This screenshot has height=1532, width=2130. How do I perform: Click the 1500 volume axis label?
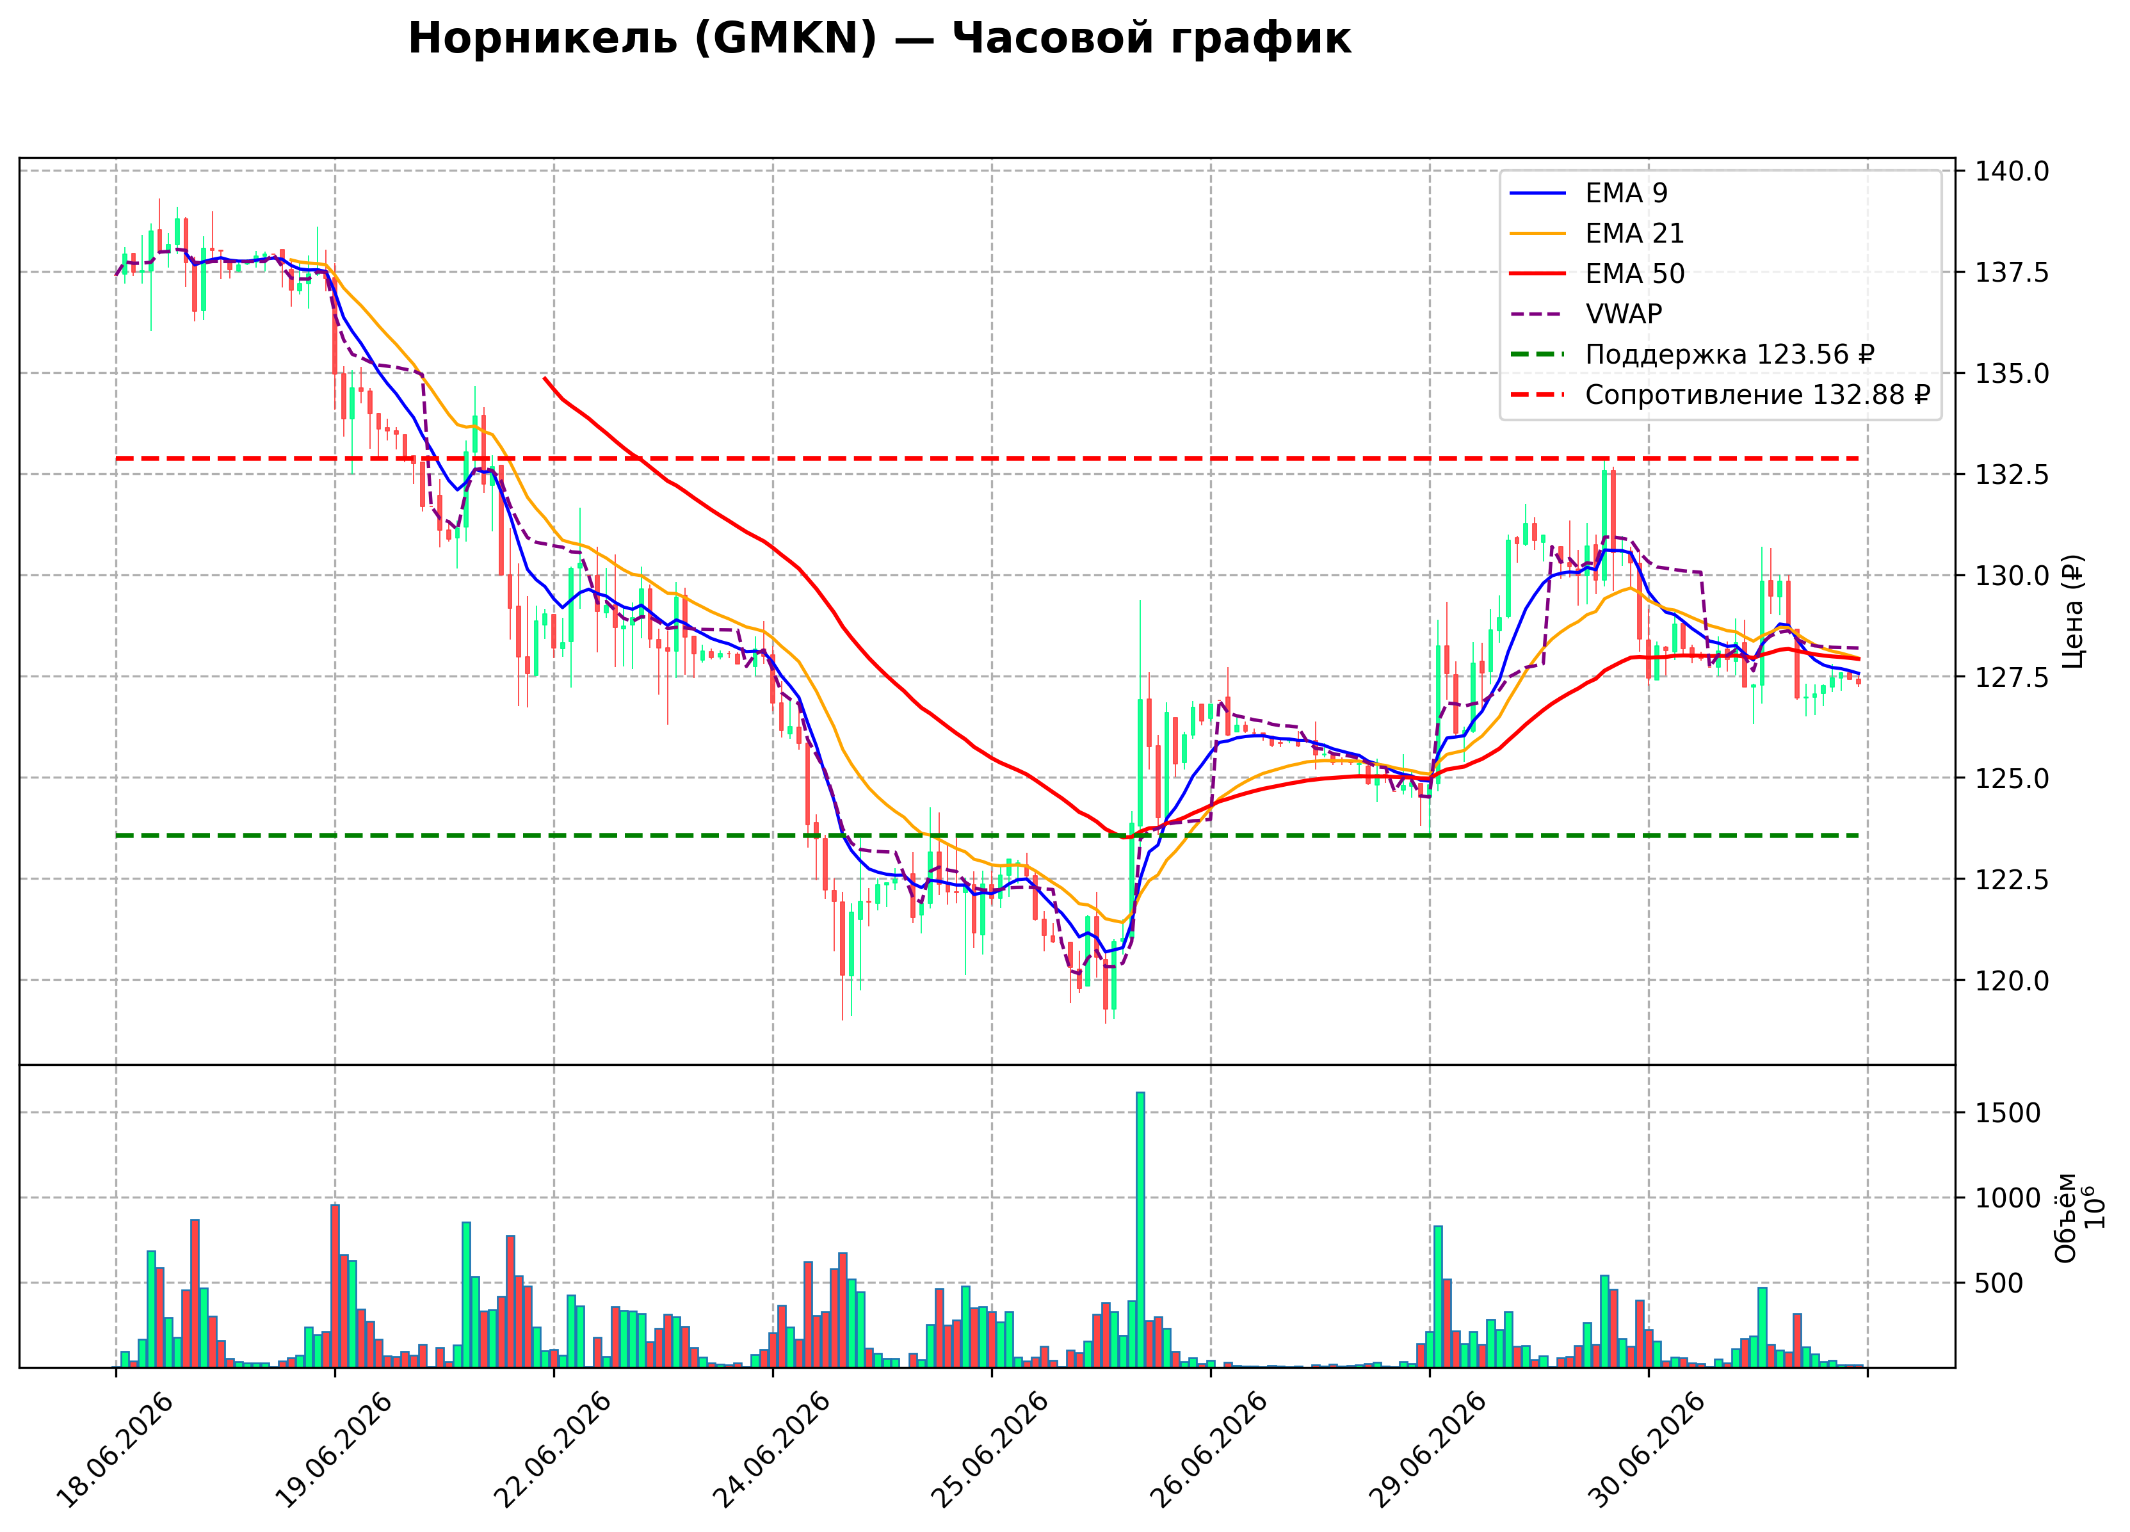[2008, 1113]
